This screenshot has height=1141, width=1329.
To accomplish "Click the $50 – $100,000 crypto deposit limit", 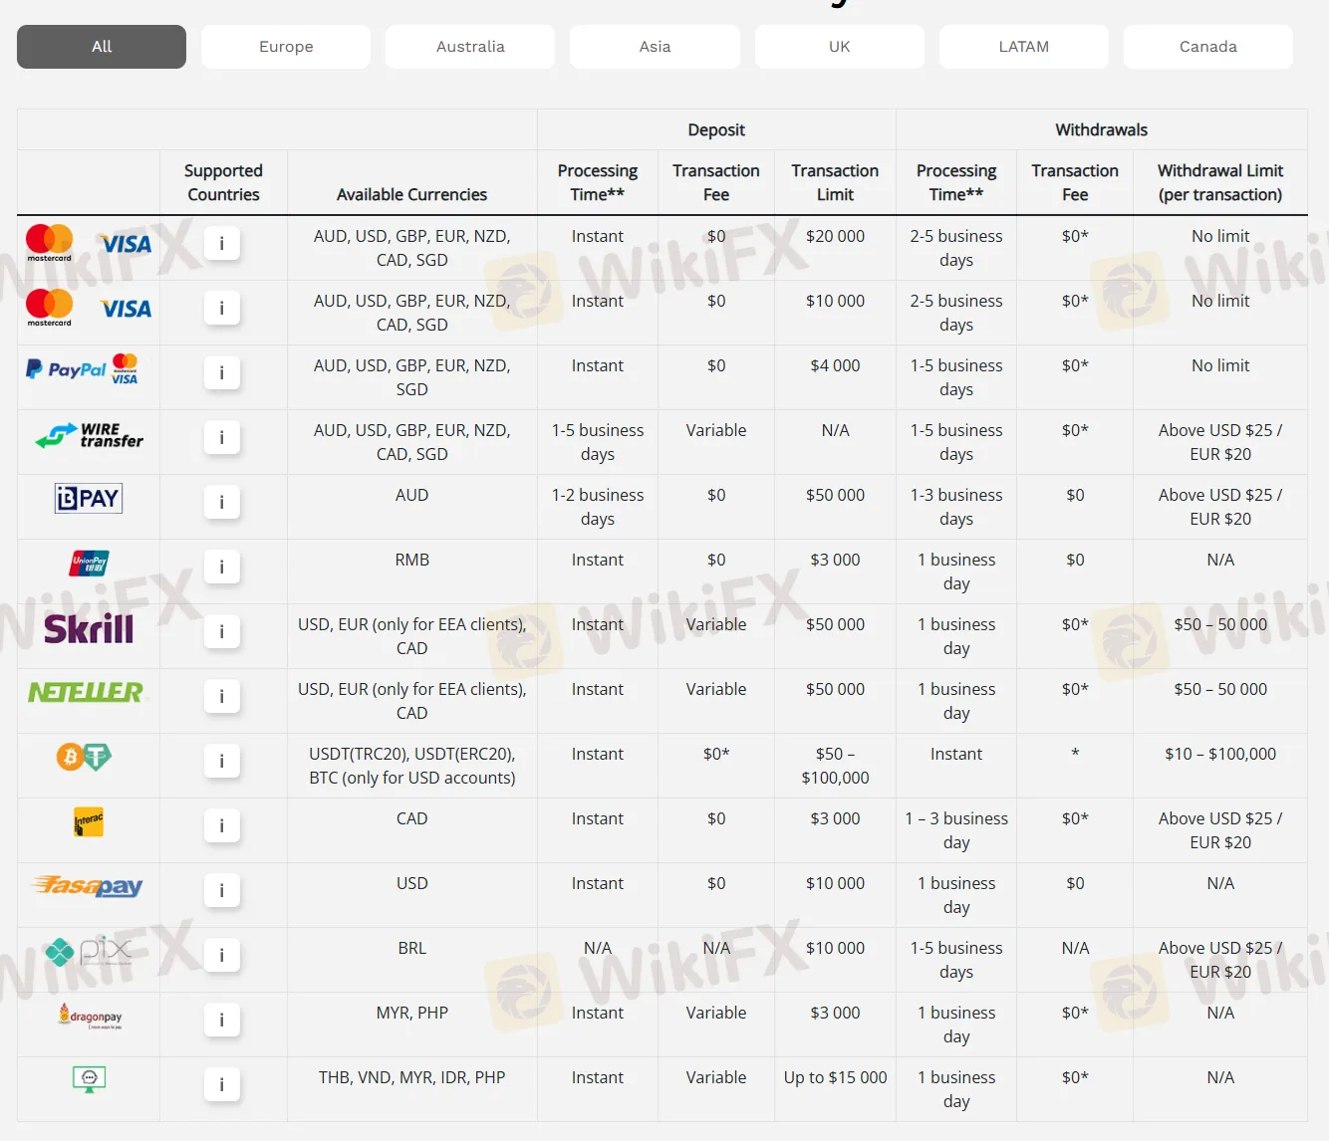I will [835, 766].
